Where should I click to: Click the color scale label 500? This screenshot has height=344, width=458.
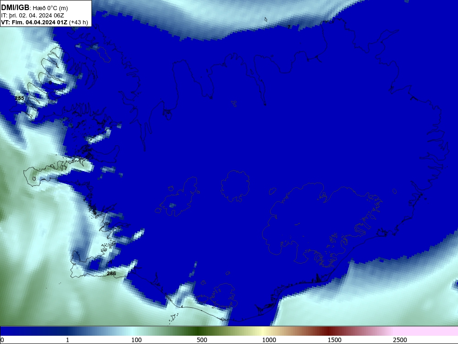(x=202, y=340)
